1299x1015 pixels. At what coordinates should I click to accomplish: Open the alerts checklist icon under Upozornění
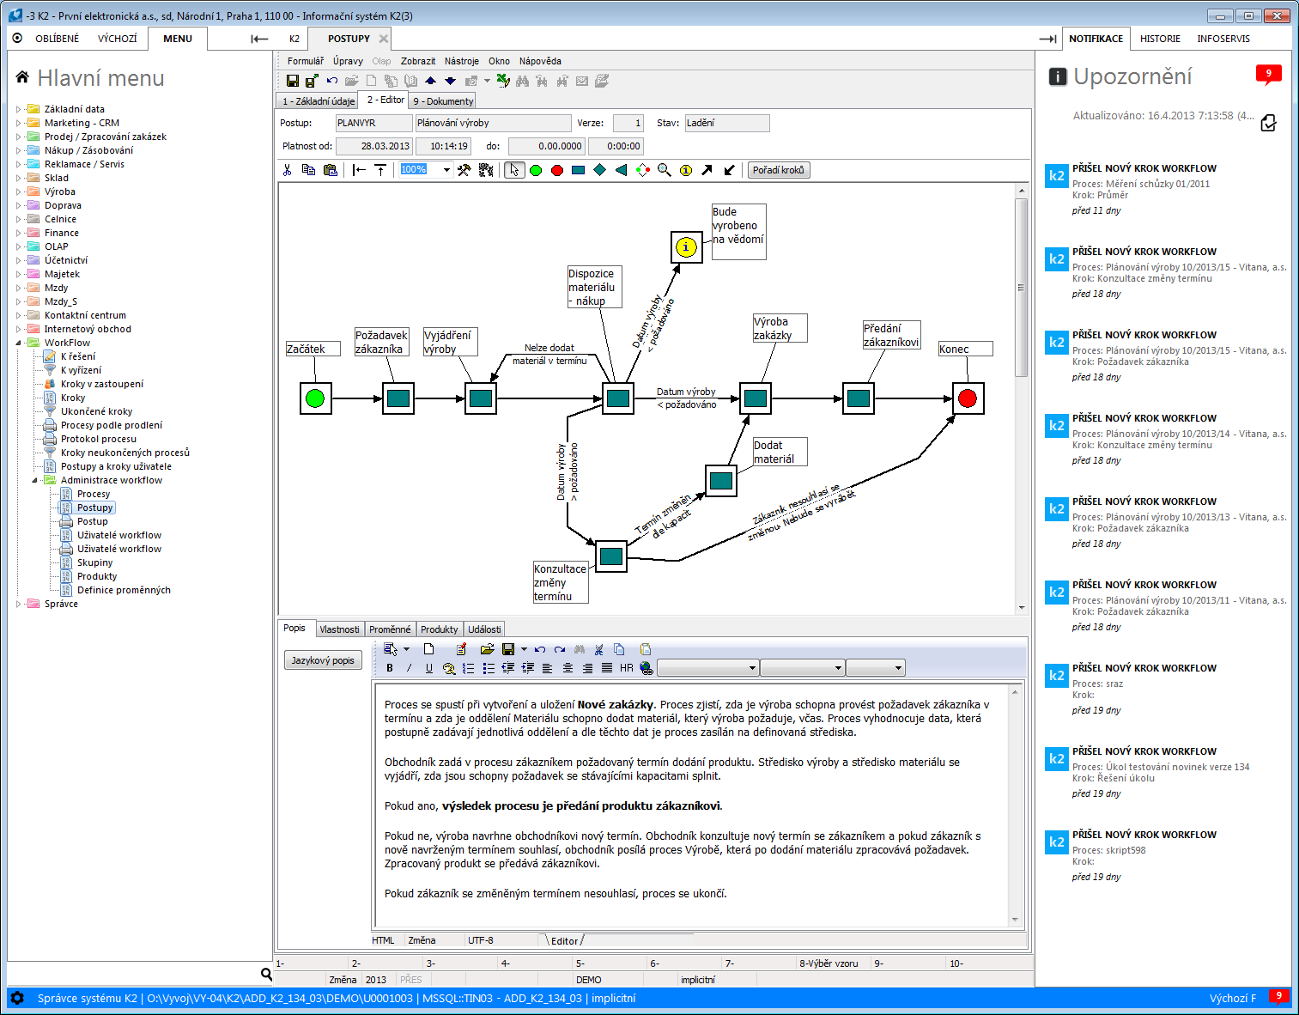pyautogui.click(x=1268, y=123)
